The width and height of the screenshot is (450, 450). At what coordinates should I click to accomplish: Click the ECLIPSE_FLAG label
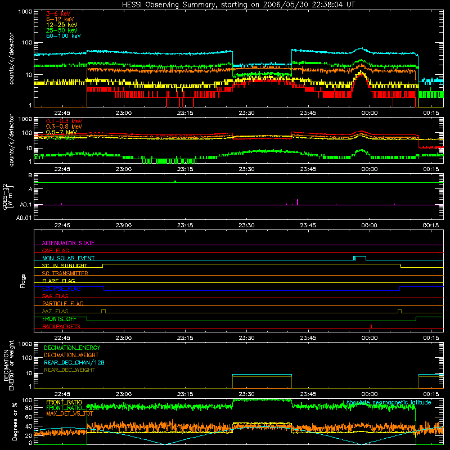click(61, 289)
